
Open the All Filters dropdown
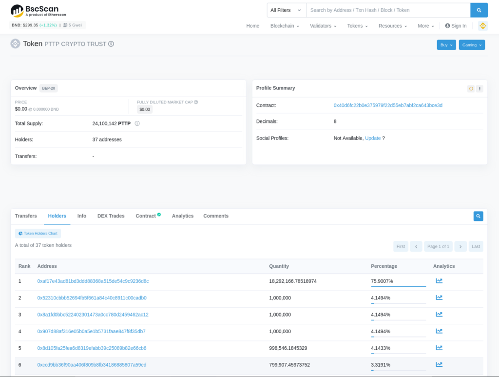tap(287, 10)
